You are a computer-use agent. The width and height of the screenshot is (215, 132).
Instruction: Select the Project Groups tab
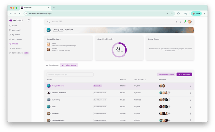click(x=69, y=65)
